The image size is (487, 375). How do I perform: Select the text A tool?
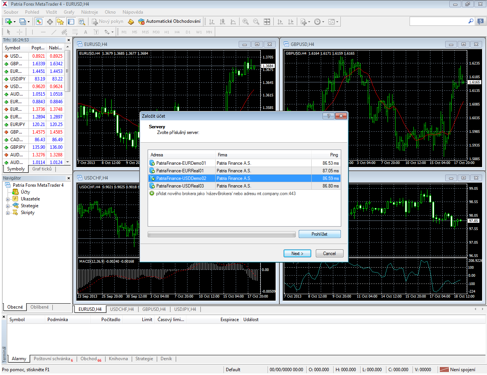(86, 32)
